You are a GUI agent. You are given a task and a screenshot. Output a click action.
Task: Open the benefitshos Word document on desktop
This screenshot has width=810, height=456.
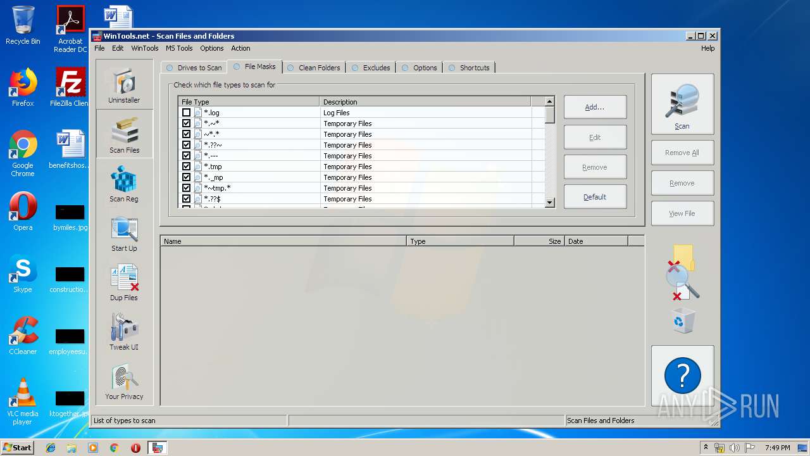coord(70,149)
